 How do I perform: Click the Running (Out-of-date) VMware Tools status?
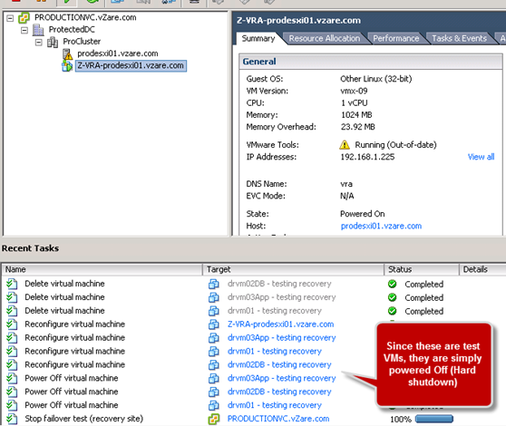[x=395, y=145]
